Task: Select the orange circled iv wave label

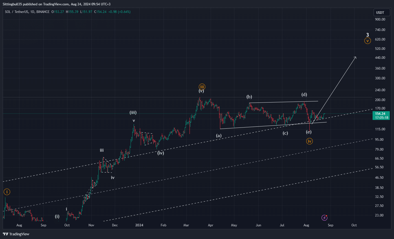Action: (x=310, y=141)
